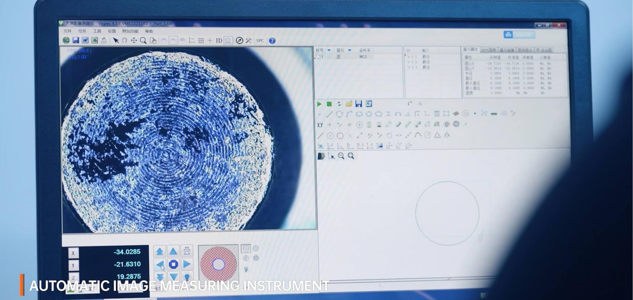Expand the 基元 column dropdown arrow

[350, 50]
